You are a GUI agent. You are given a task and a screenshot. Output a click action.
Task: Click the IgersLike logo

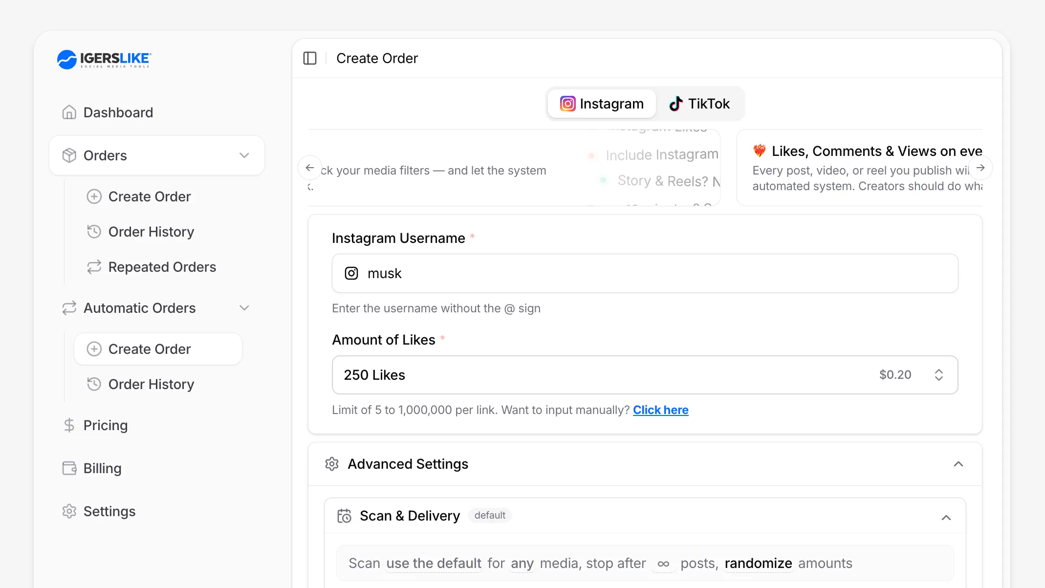104,60
